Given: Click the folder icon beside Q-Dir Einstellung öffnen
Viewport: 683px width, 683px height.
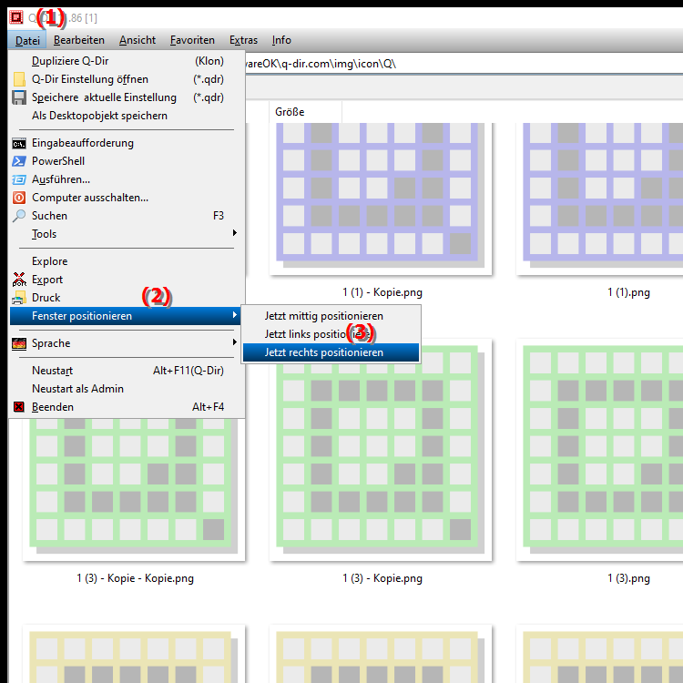Looking at the screenshot, I should click(x=19, y=79).
